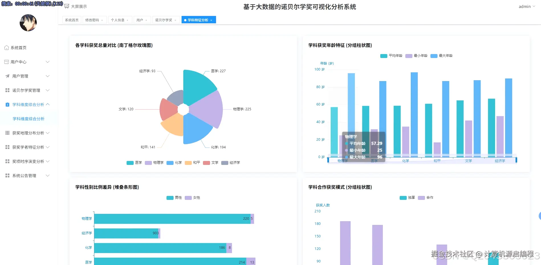Expand the 奖项时序演变分析 chevron

(48, 161)
